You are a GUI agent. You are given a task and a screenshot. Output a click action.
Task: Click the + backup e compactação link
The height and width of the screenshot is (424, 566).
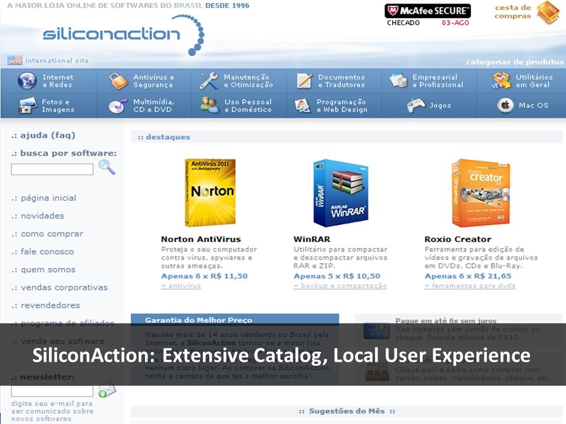click(340, 286)
